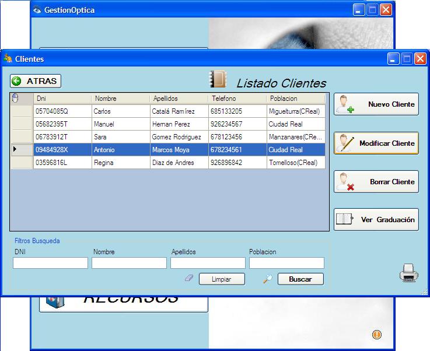Select the row for Regina Diaz de Andres

[168, 163]
